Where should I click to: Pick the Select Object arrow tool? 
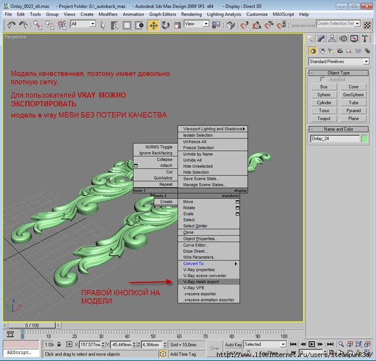click(102, 25)
